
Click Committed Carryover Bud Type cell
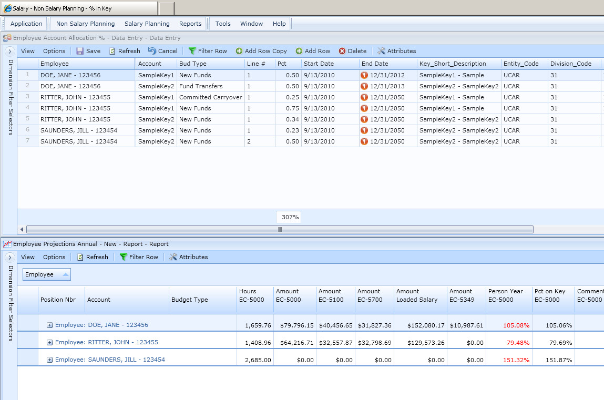[x=211, y=97]
